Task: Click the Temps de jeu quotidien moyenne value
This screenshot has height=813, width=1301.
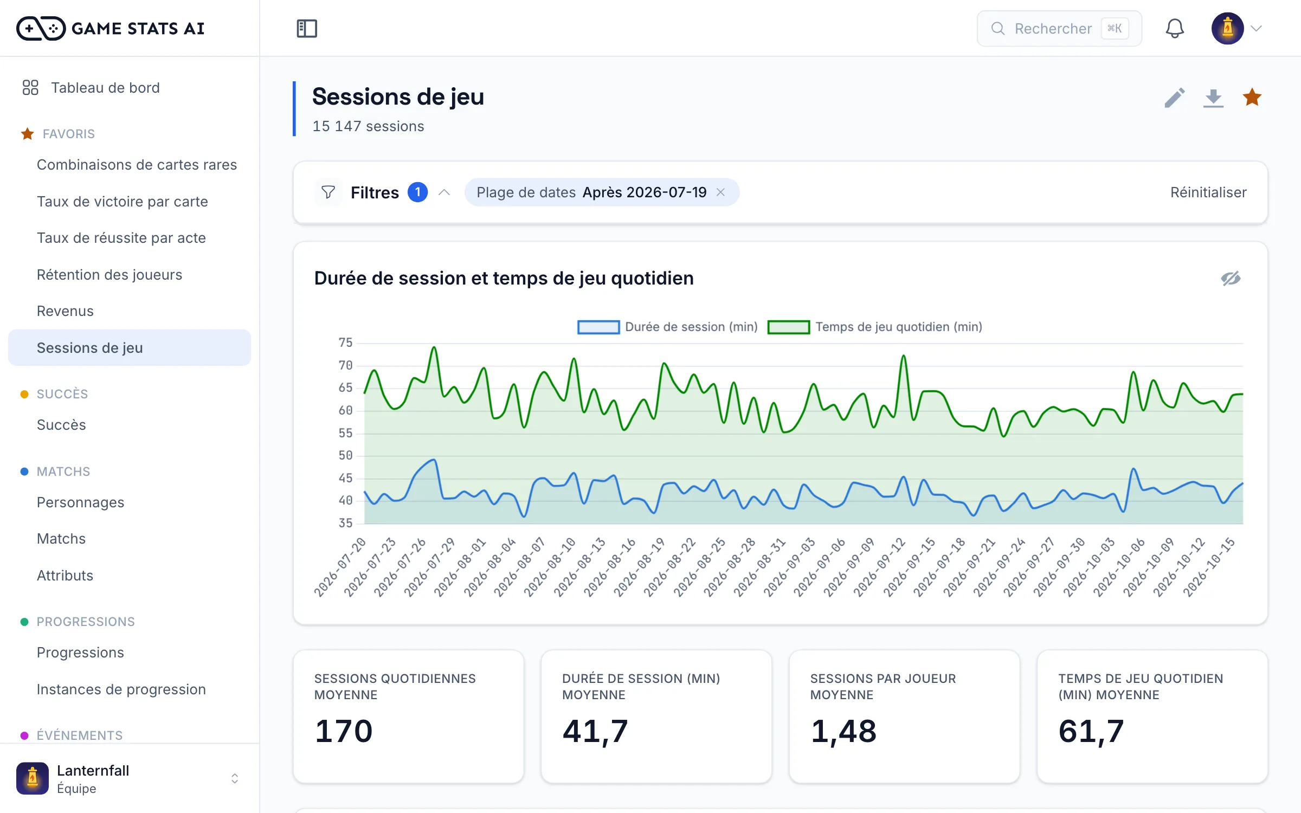Action: pyautogui.click(x=1091, y=731)
